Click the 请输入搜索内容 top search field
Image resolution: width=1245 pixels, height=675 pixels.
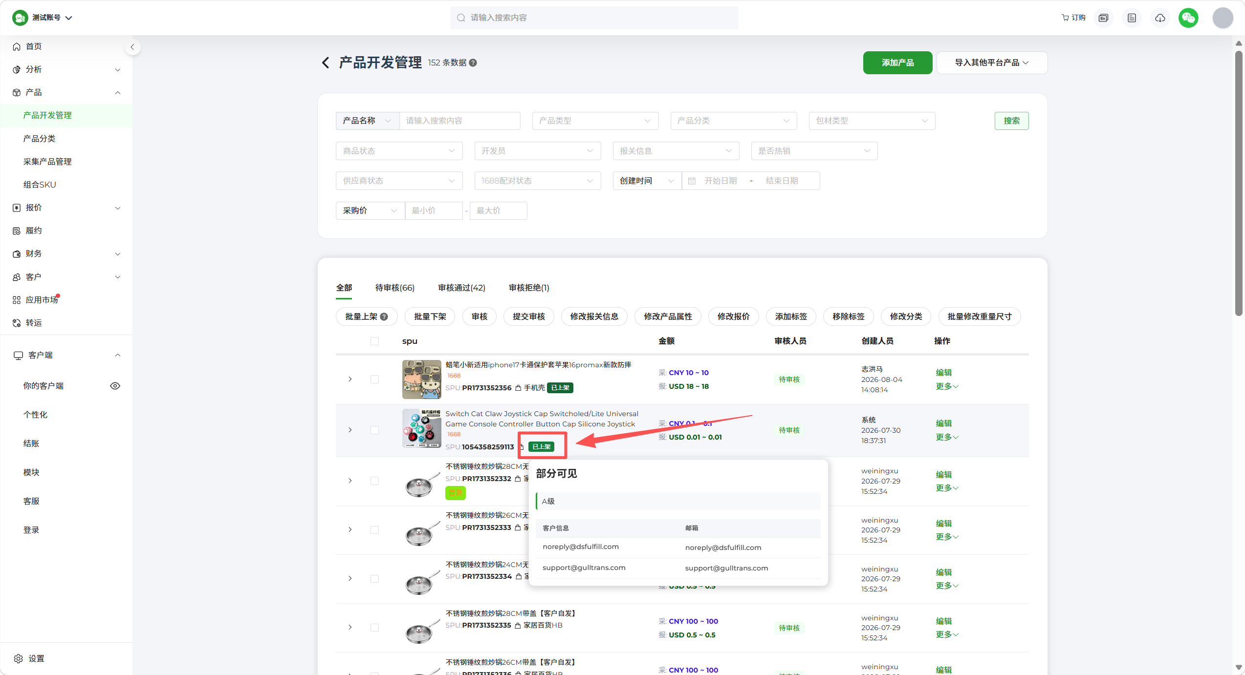[594, 18]
